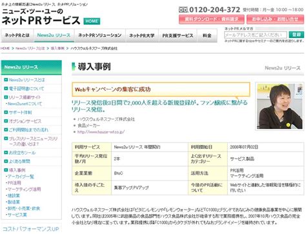The height and width of the screenshot is (234, 306).
Task: Click green square icon beside 電子証明書について
Action: point(6,88)
